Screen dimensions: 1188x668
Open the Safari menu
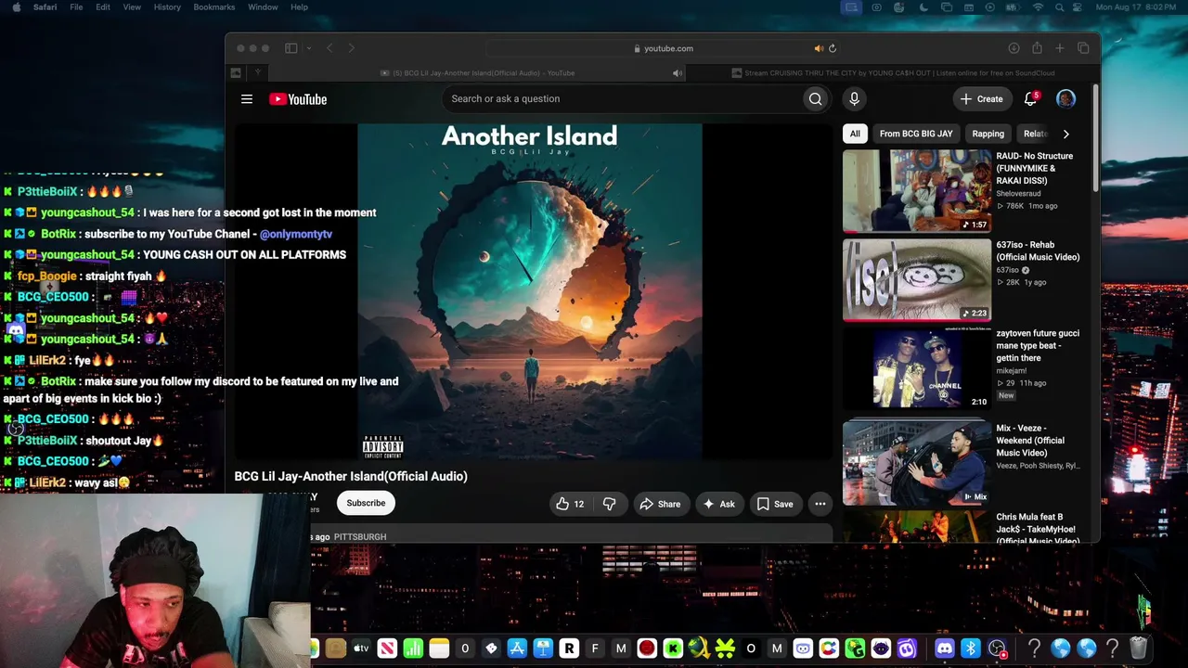click(45, 7)
